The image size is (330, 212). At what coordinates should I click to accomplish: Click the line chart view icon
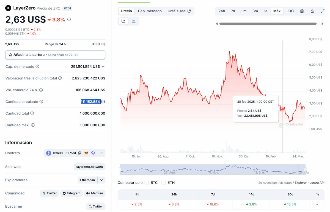(x=123, y=21)
